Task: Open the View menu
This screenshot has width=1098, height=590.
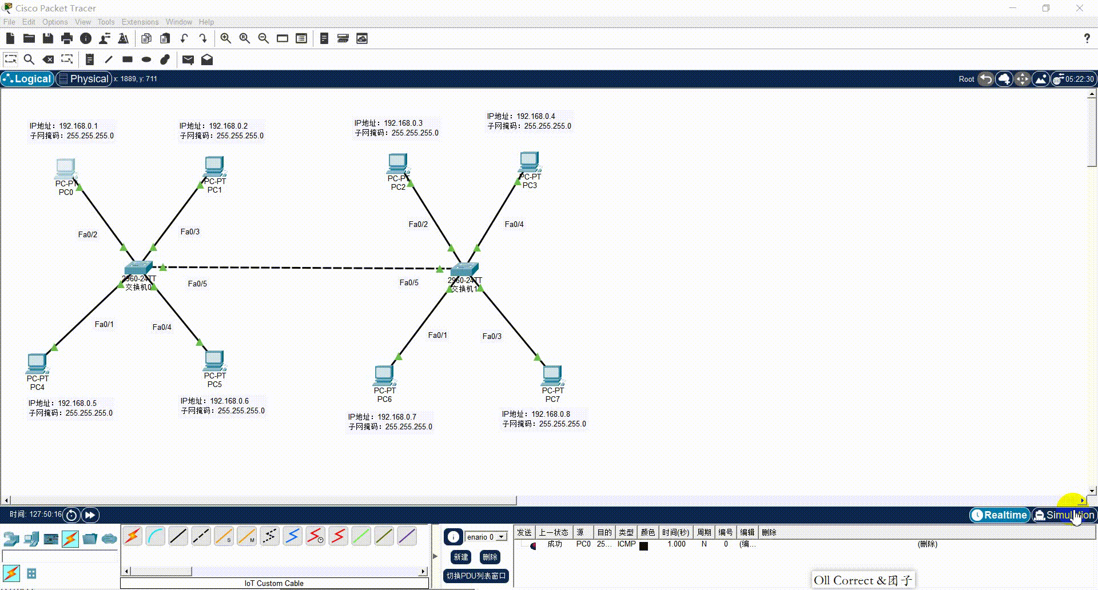Action: tap(83, 22)
